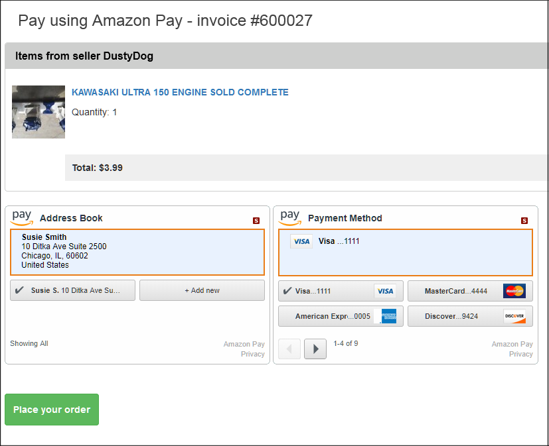
Task: Open the Kawasaki Ultra 150 Engine listing
Action: tap(180, 92)
